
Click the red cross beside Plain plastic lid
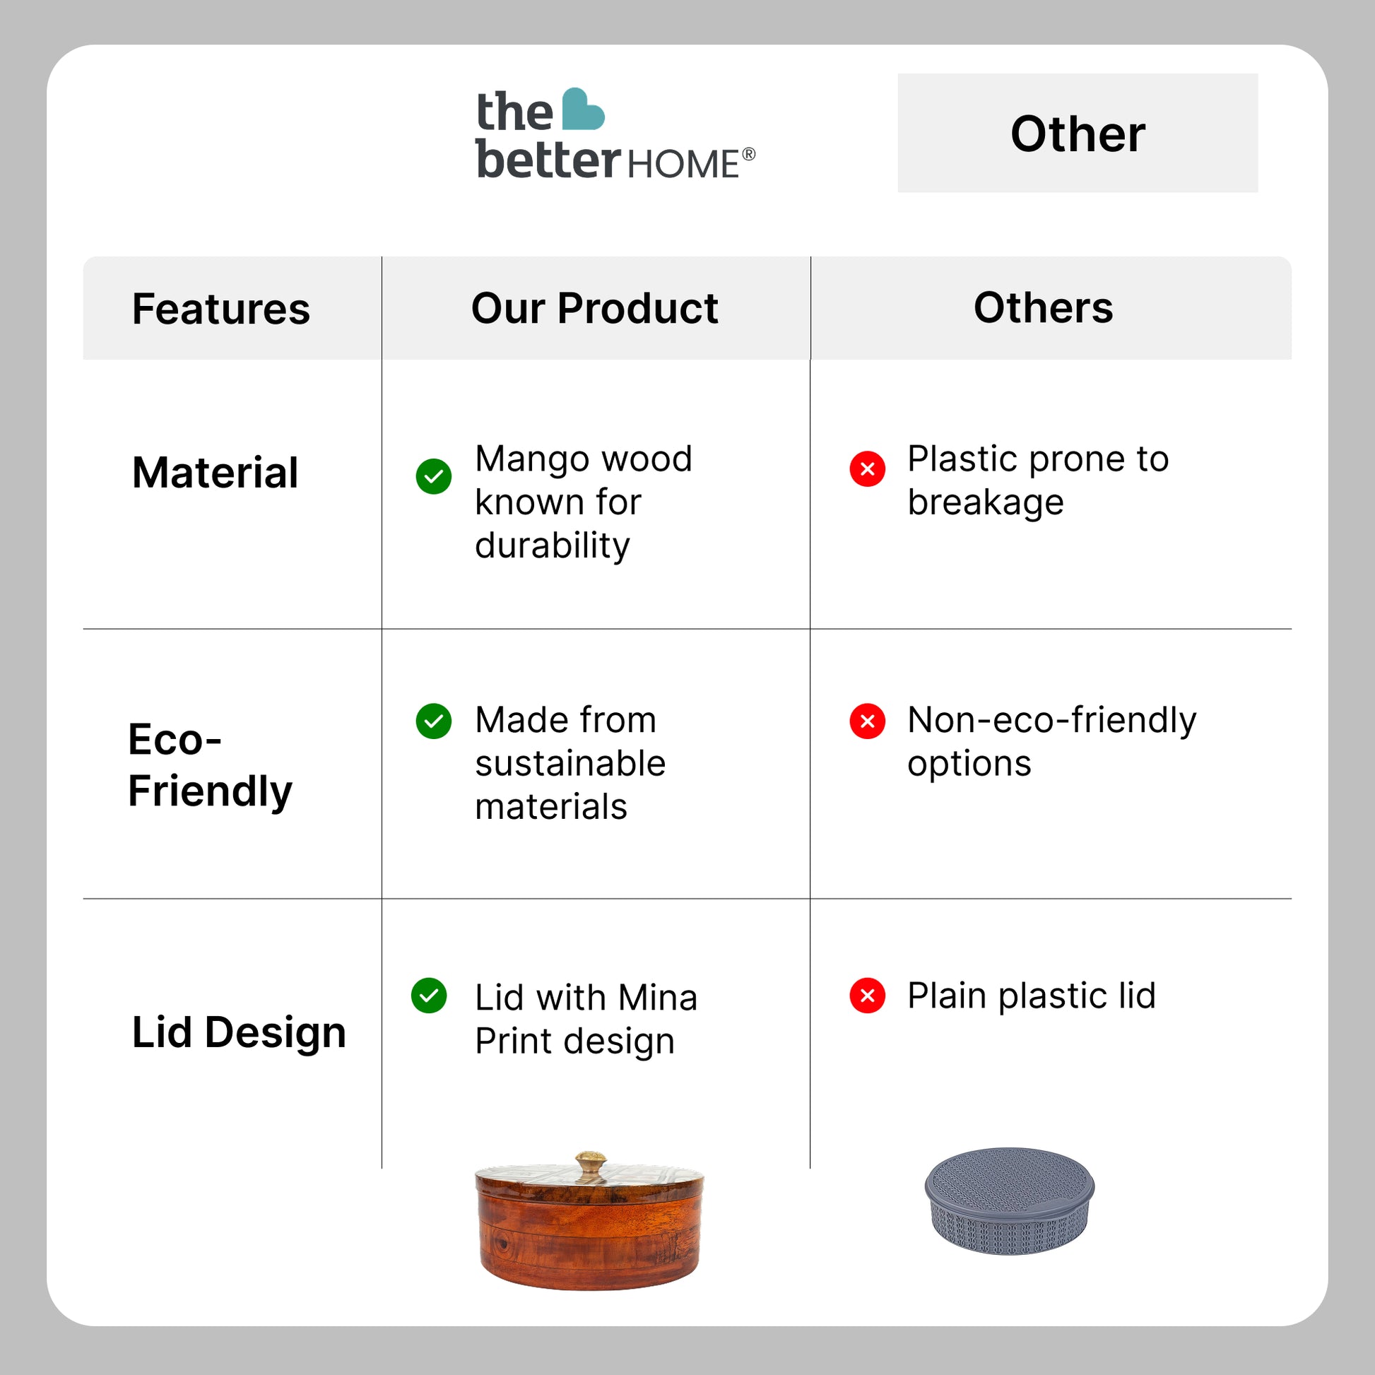(867, 995)
